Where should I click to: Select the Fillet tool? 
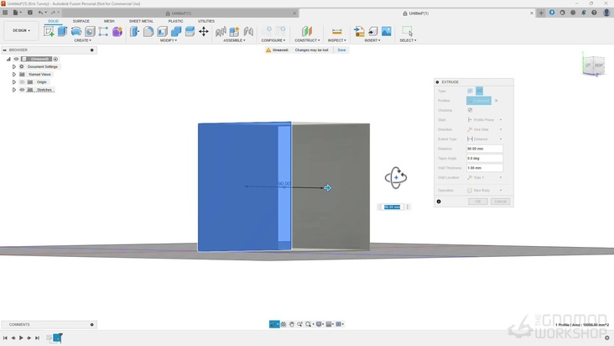tap(148, 31)
